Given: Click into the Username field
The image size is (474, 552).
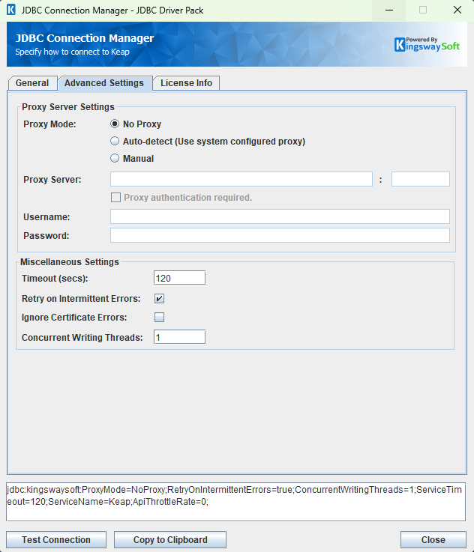Looking at the screenshot, I should (280, 216).
